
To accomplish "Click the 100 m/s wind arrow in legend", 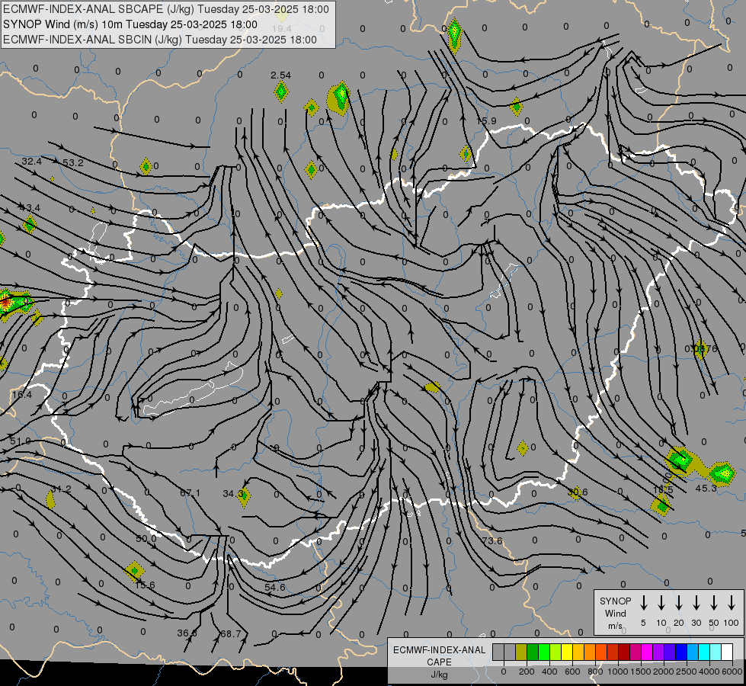I will click(732, 603).
